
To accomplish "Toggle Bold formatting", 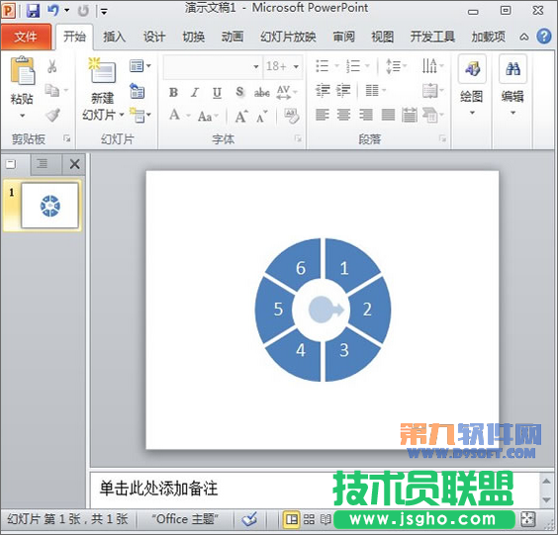I will coord(173,93).
